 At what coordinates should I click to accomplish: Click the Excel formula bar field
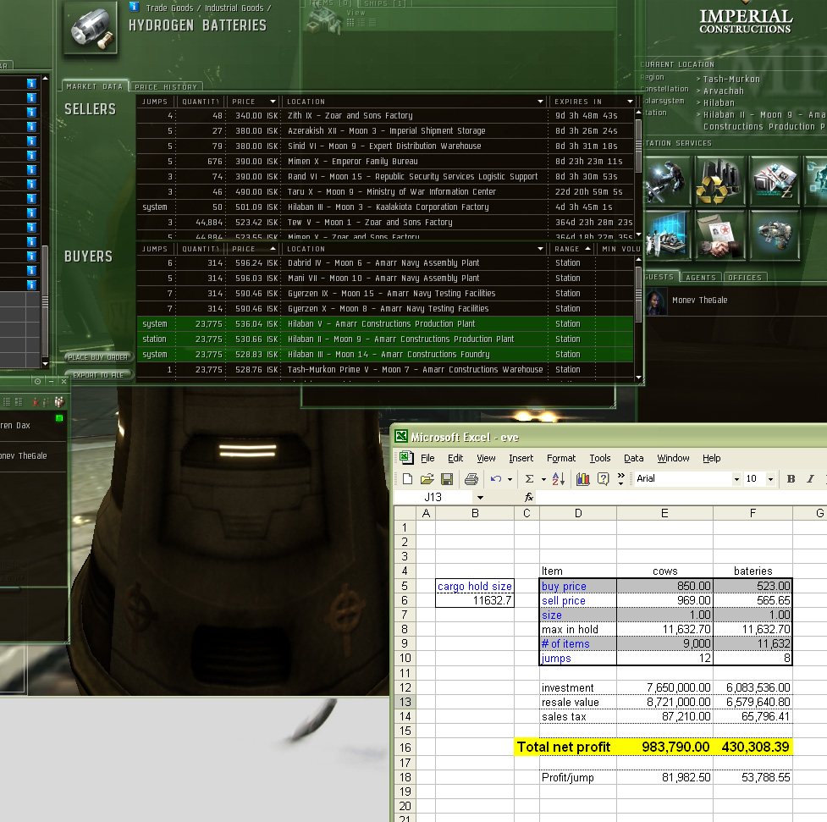[x=682, y=497]
